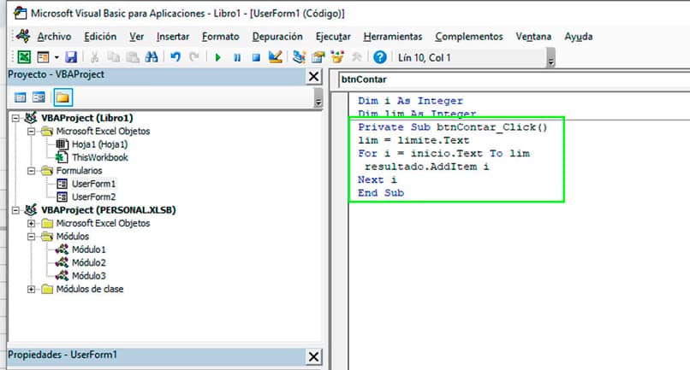Collapse the Módulos folder
Screen dimensions: 690x370
(31, 237)
